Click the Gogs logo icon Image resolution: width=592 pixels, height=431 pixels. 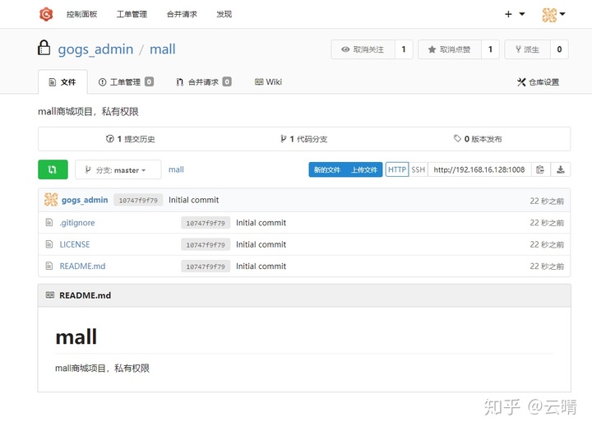(x=46, y=14)
